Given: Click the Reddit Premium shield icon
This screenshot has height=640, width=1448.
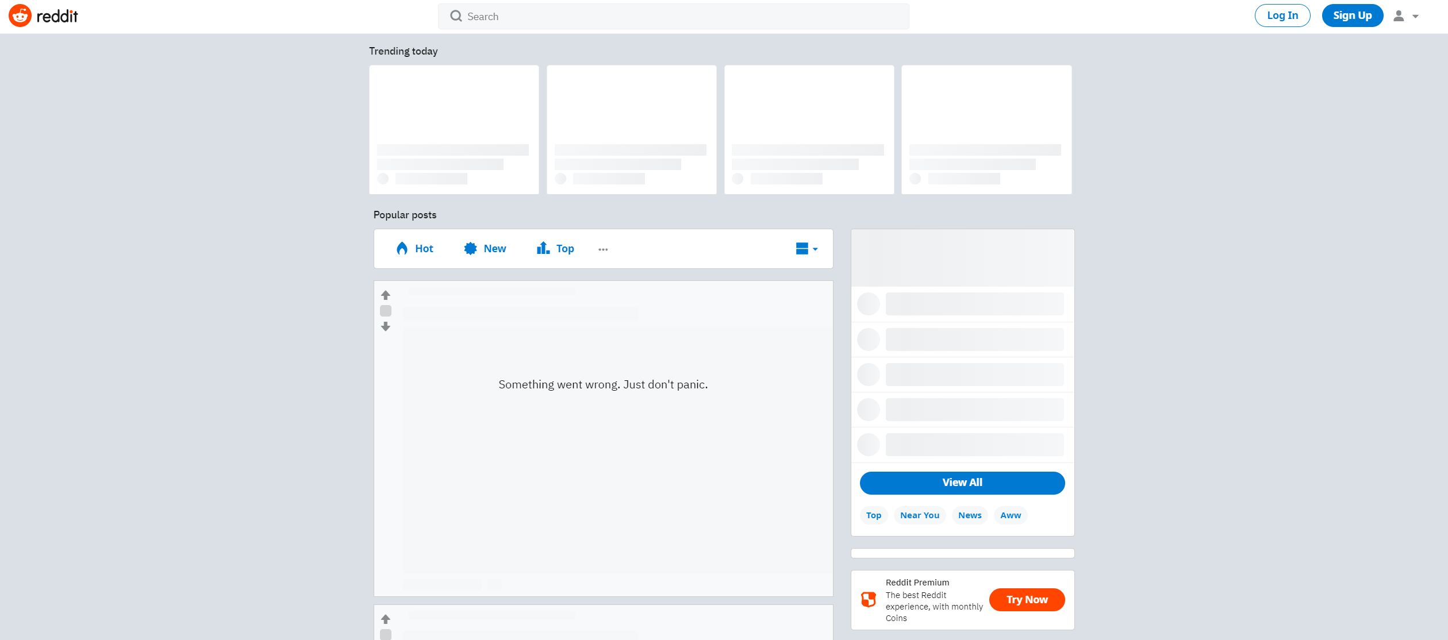Looking at the screenshot, I should (x=868, y=599).
